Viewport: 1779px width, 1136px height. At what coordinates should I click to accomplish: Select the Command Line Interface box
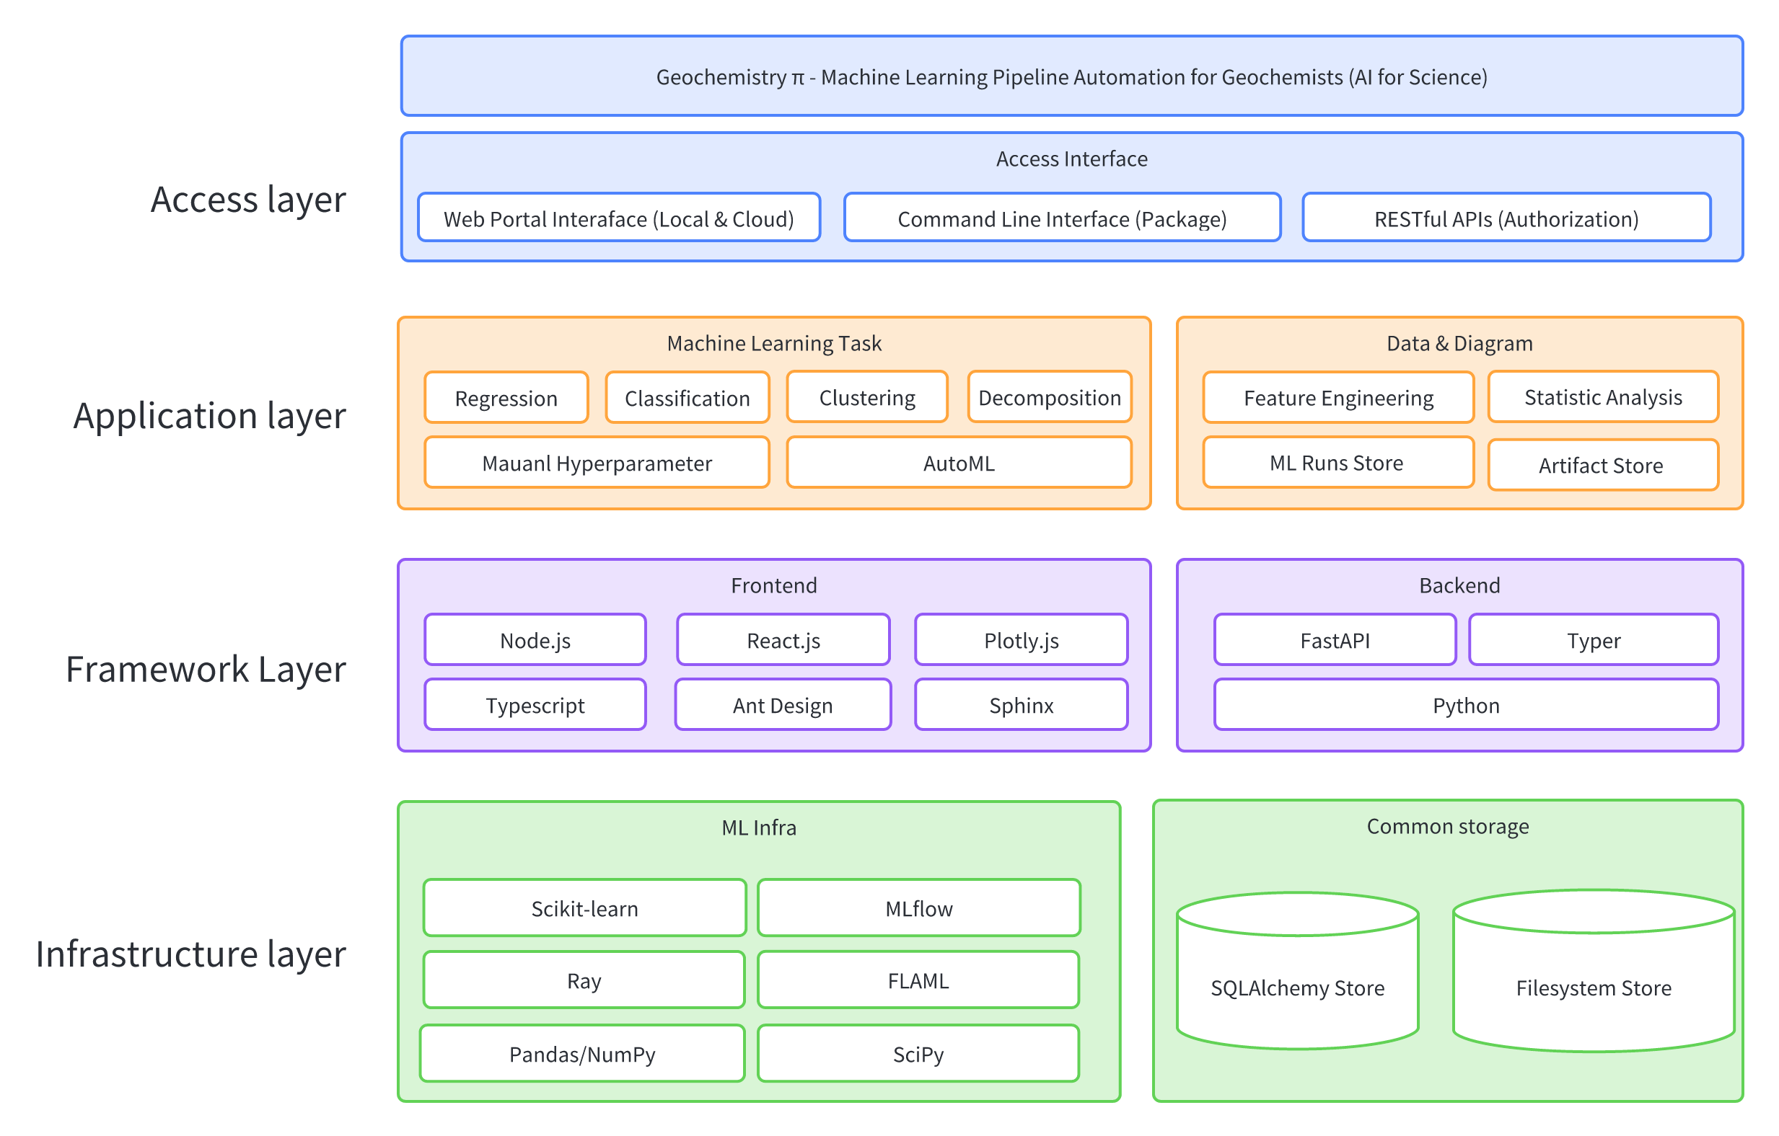point(1062,218)
